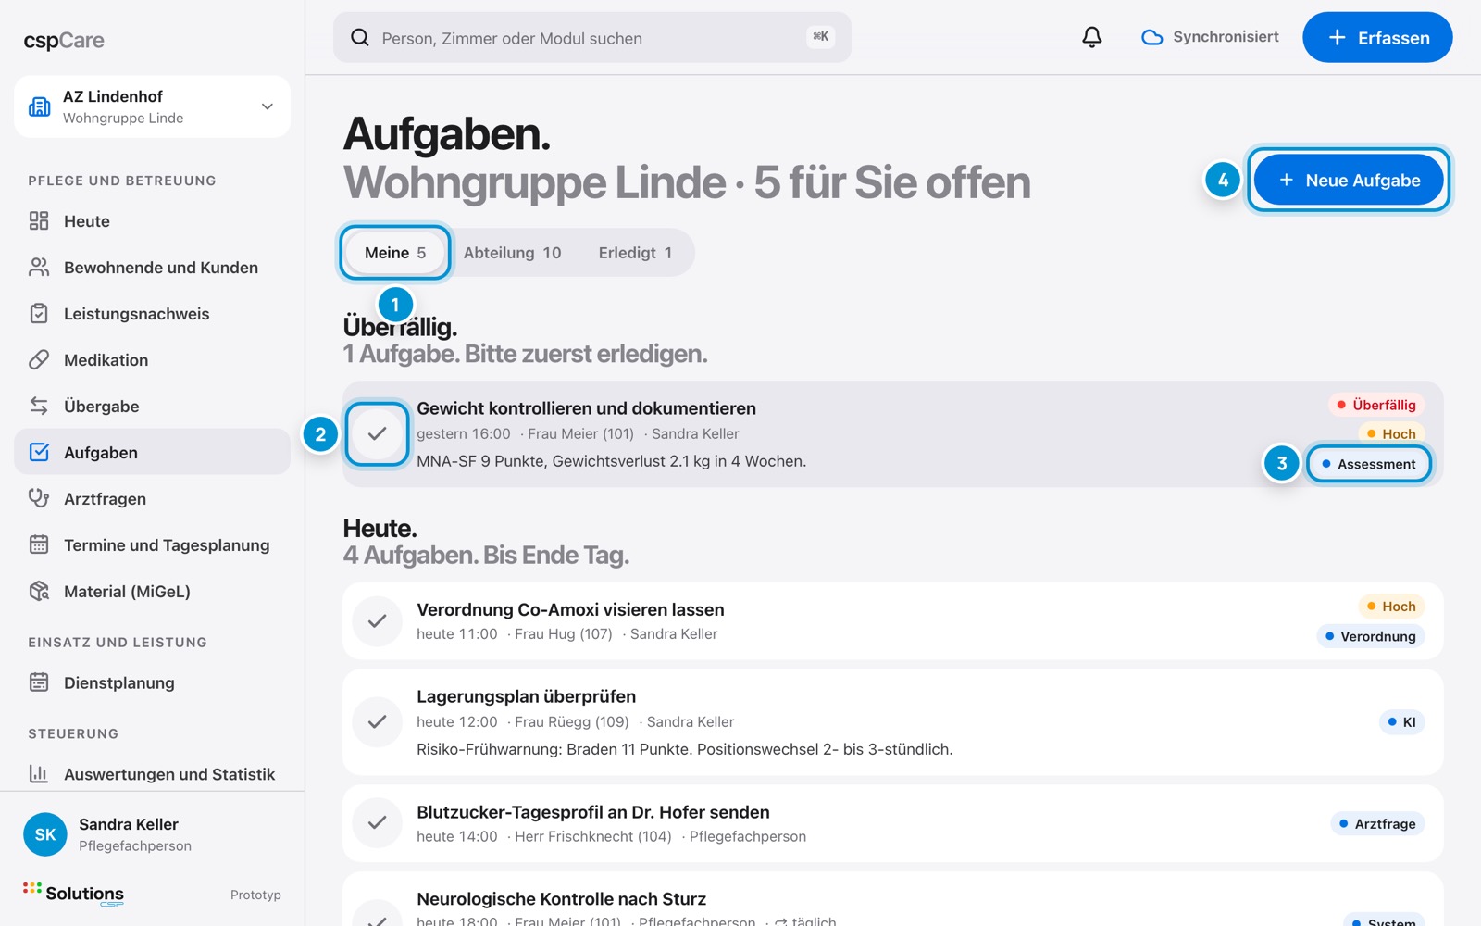1481x926 pixels.
Task: Create a Neue Aufgabe
Action: click(x=1349, y=181)
